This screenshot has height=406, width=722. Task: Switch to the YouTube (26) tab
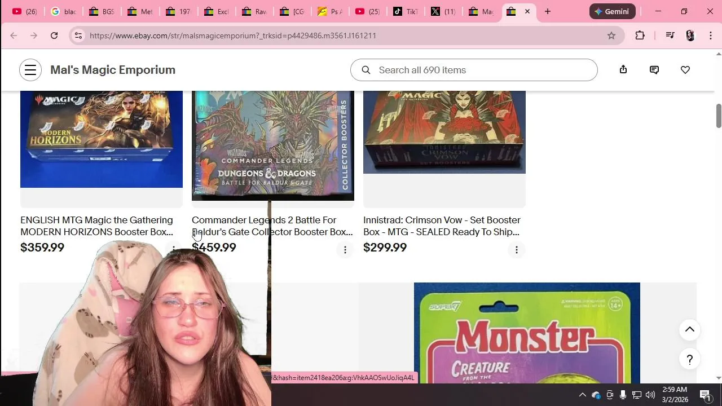point(24,11)
